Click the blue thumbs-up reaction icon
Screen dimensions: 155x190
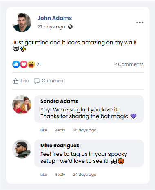click(16, 64)
